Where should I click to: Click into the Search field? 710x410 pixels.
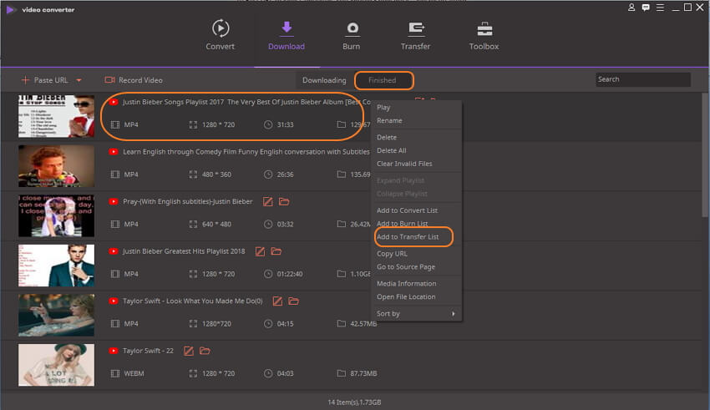(643, 79)
